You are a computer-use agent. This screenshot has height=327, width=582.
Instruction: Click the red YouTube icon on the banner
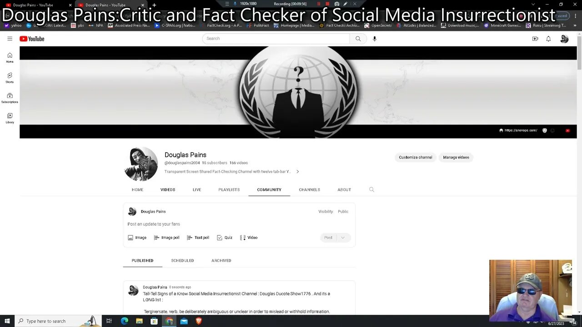[567, 130]
